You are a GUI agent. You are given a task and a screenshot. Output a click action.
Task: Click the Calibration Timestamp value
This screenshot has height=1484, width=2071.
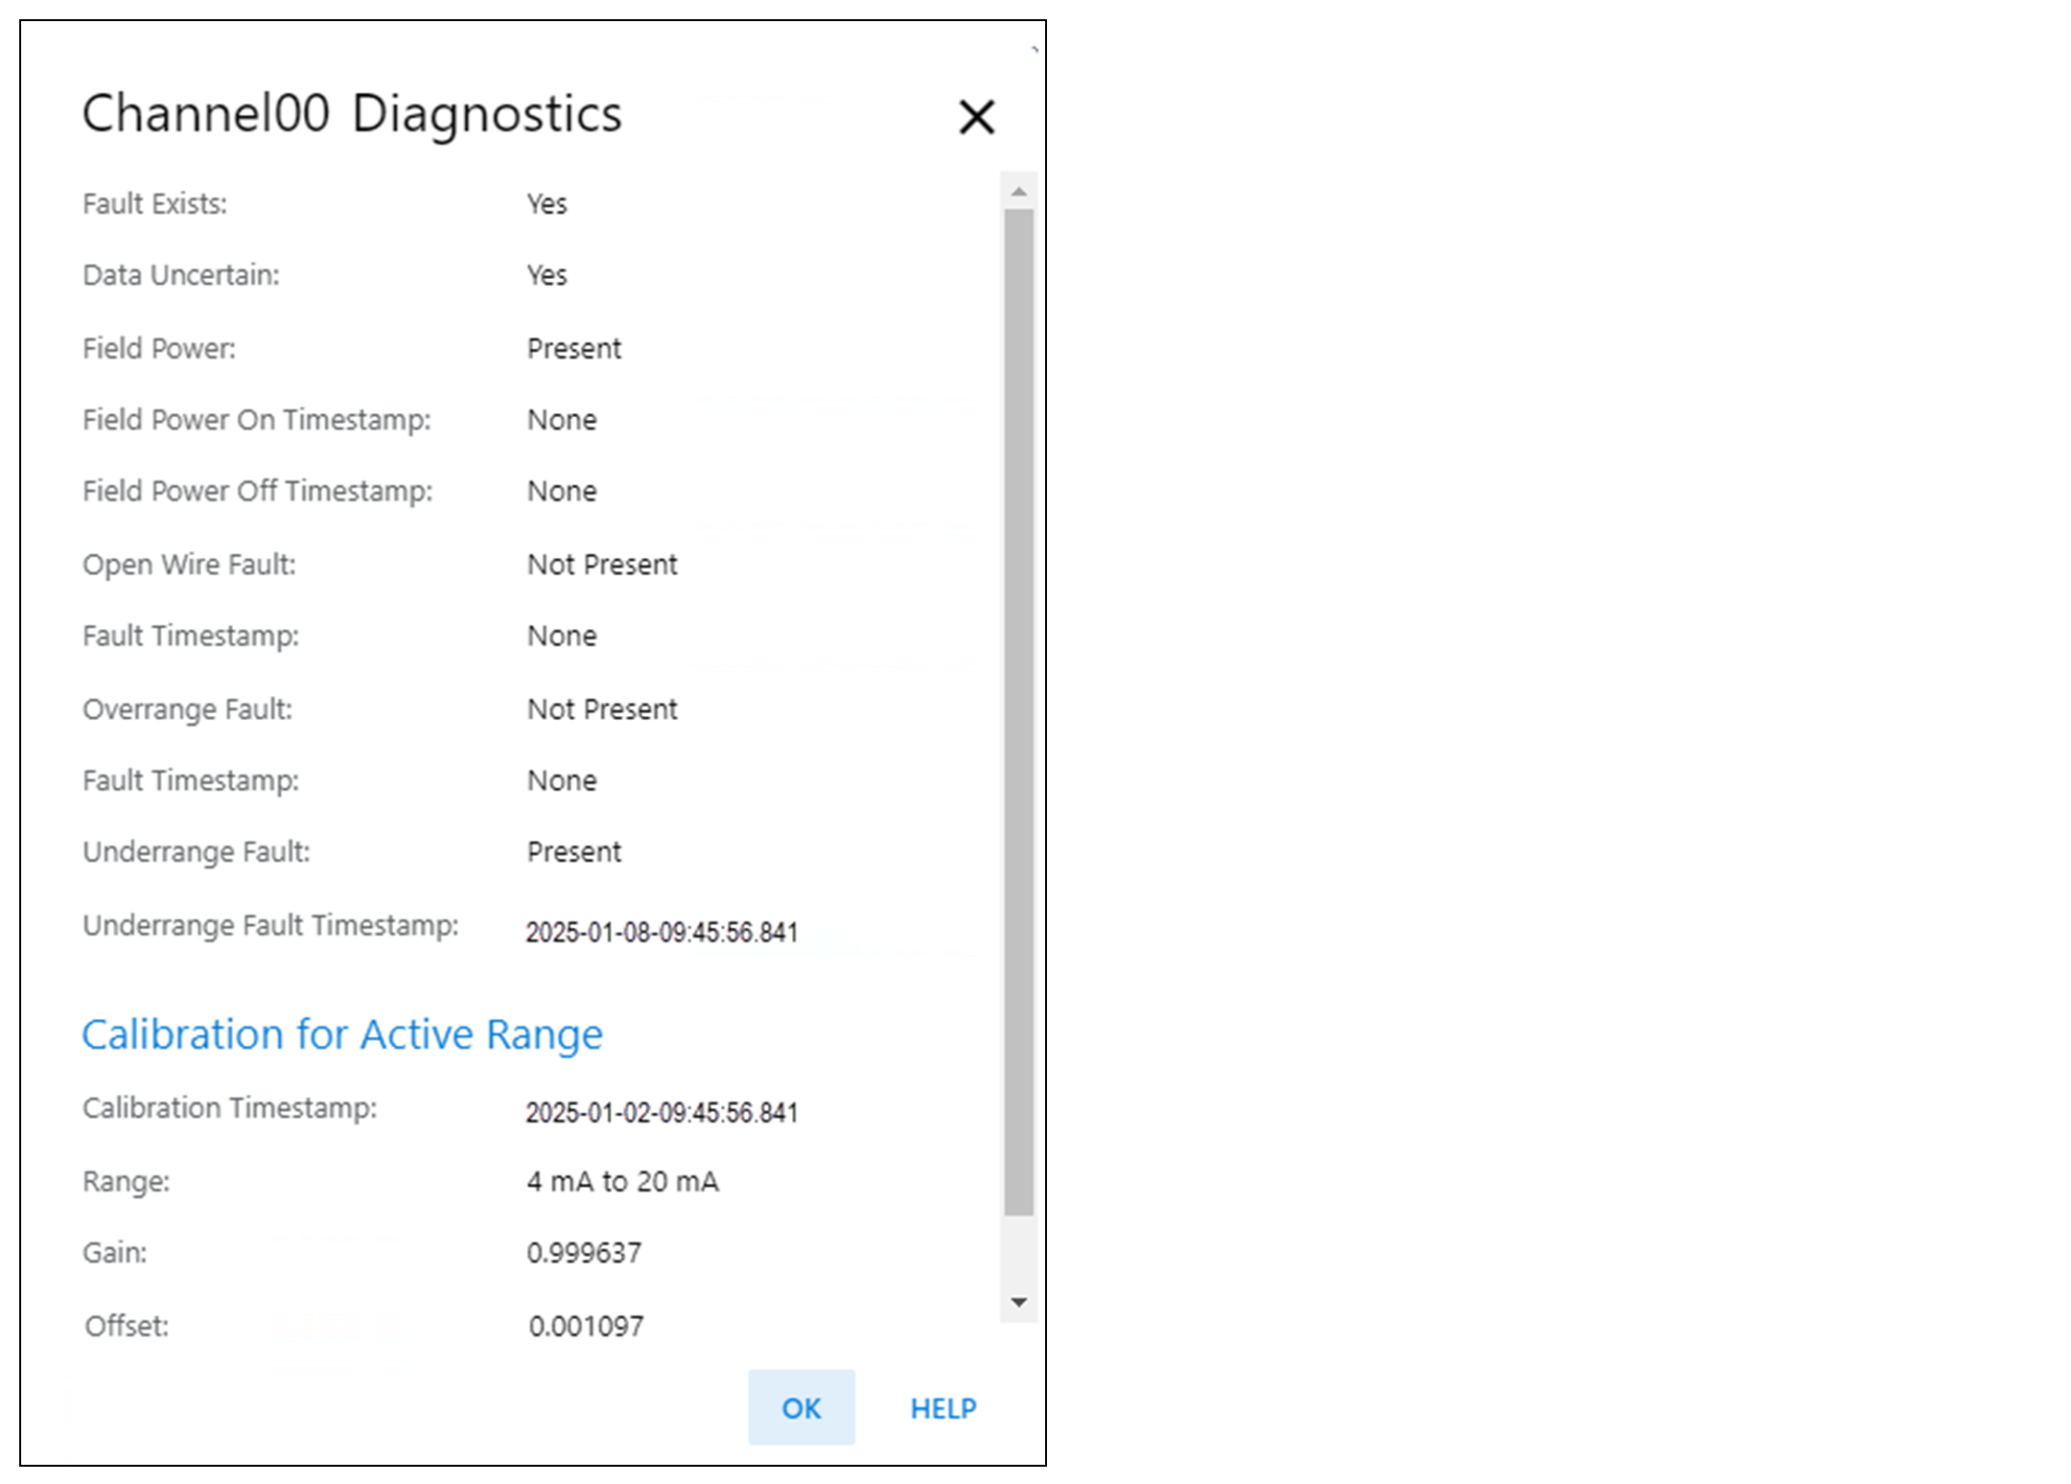(662, 1112)
